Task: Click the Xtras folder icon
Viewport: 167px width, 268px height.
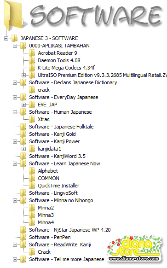Action: click(32, 119)
